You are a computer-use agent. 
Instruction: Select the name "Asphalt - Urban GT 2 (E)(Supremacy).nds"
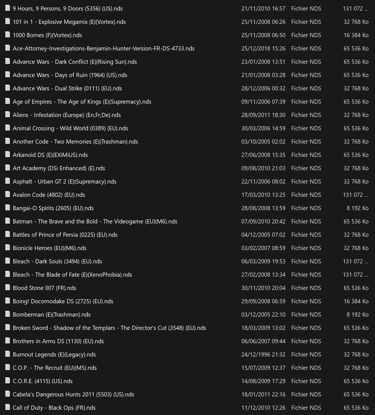click(x=65, y=182)
